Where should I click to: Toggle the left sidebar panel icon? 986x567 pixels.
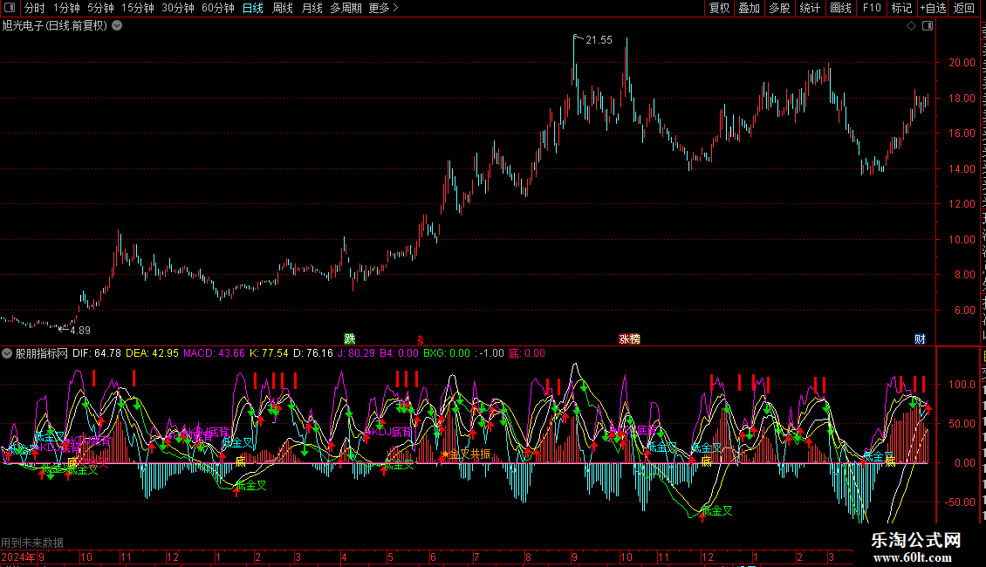[x=10, y=8]
